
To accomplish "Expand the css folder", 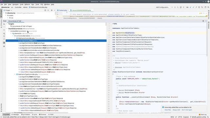I will [8, 18].
